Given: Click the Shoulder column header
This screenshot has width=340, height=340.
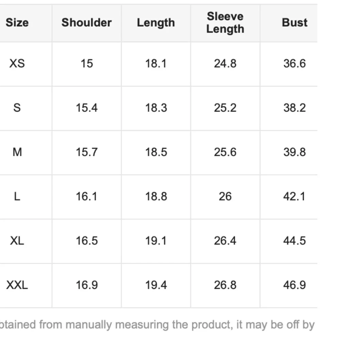Looking at the screenshot, I should [86, 22].
